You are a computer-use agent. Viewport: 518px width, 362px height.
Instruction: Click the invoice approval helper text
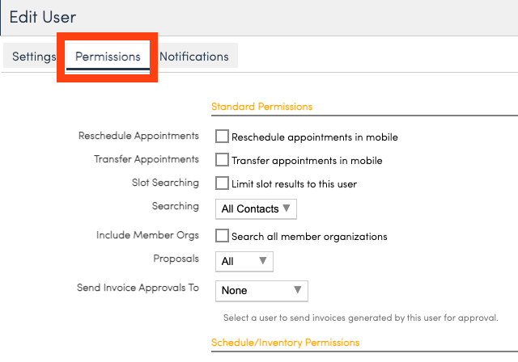pyautogui.click(x=360, y=318)
